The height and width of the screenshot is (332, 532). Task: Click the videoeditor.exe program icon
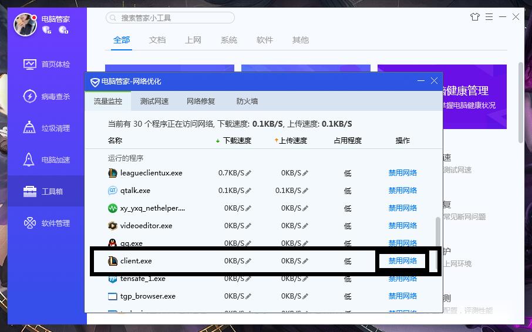[113, 226]
